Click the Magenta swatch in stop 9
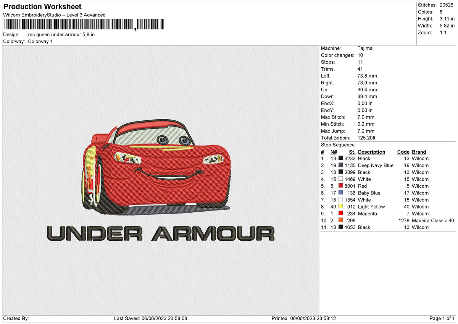458x324 pixels. [x=340, y=214]
